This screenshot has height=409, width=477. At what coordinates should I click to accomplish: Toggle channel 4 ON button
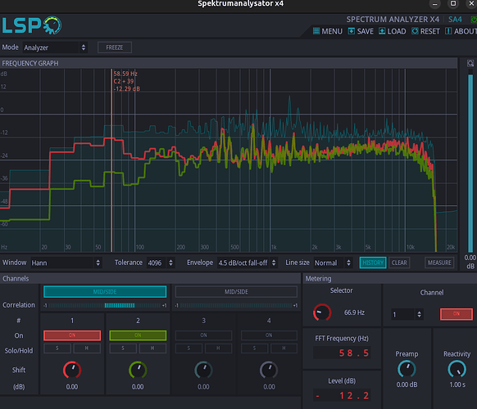coord(269,335)
